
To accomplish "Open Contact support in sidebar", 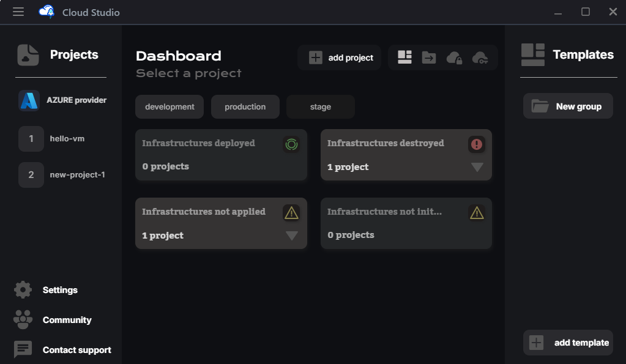I will (76, 350).
